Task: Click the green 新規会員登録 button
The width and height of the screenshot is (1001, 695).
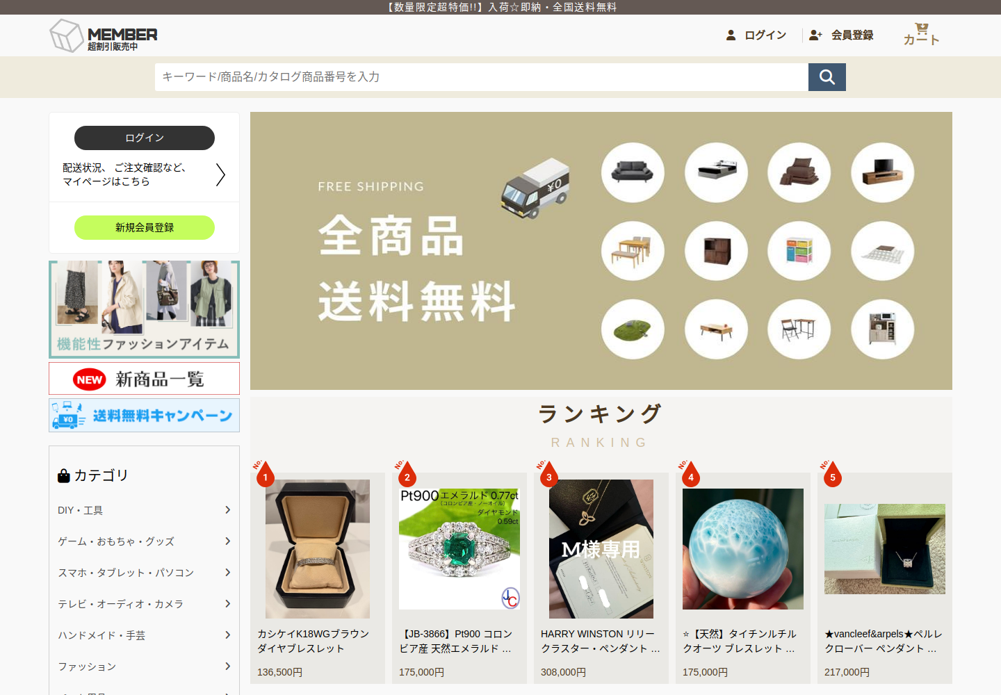Action: pos(145,227)
